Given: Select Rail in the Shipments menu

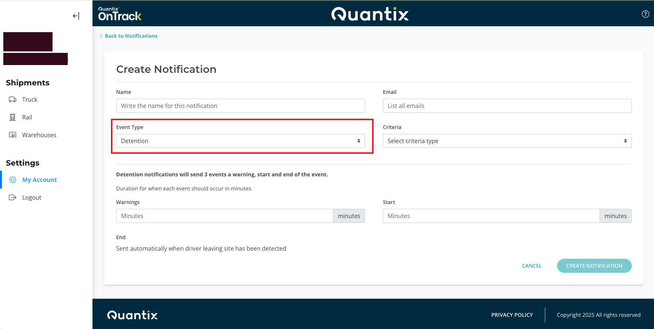Looking at the screenshot, I should click(x=27, y=117).
